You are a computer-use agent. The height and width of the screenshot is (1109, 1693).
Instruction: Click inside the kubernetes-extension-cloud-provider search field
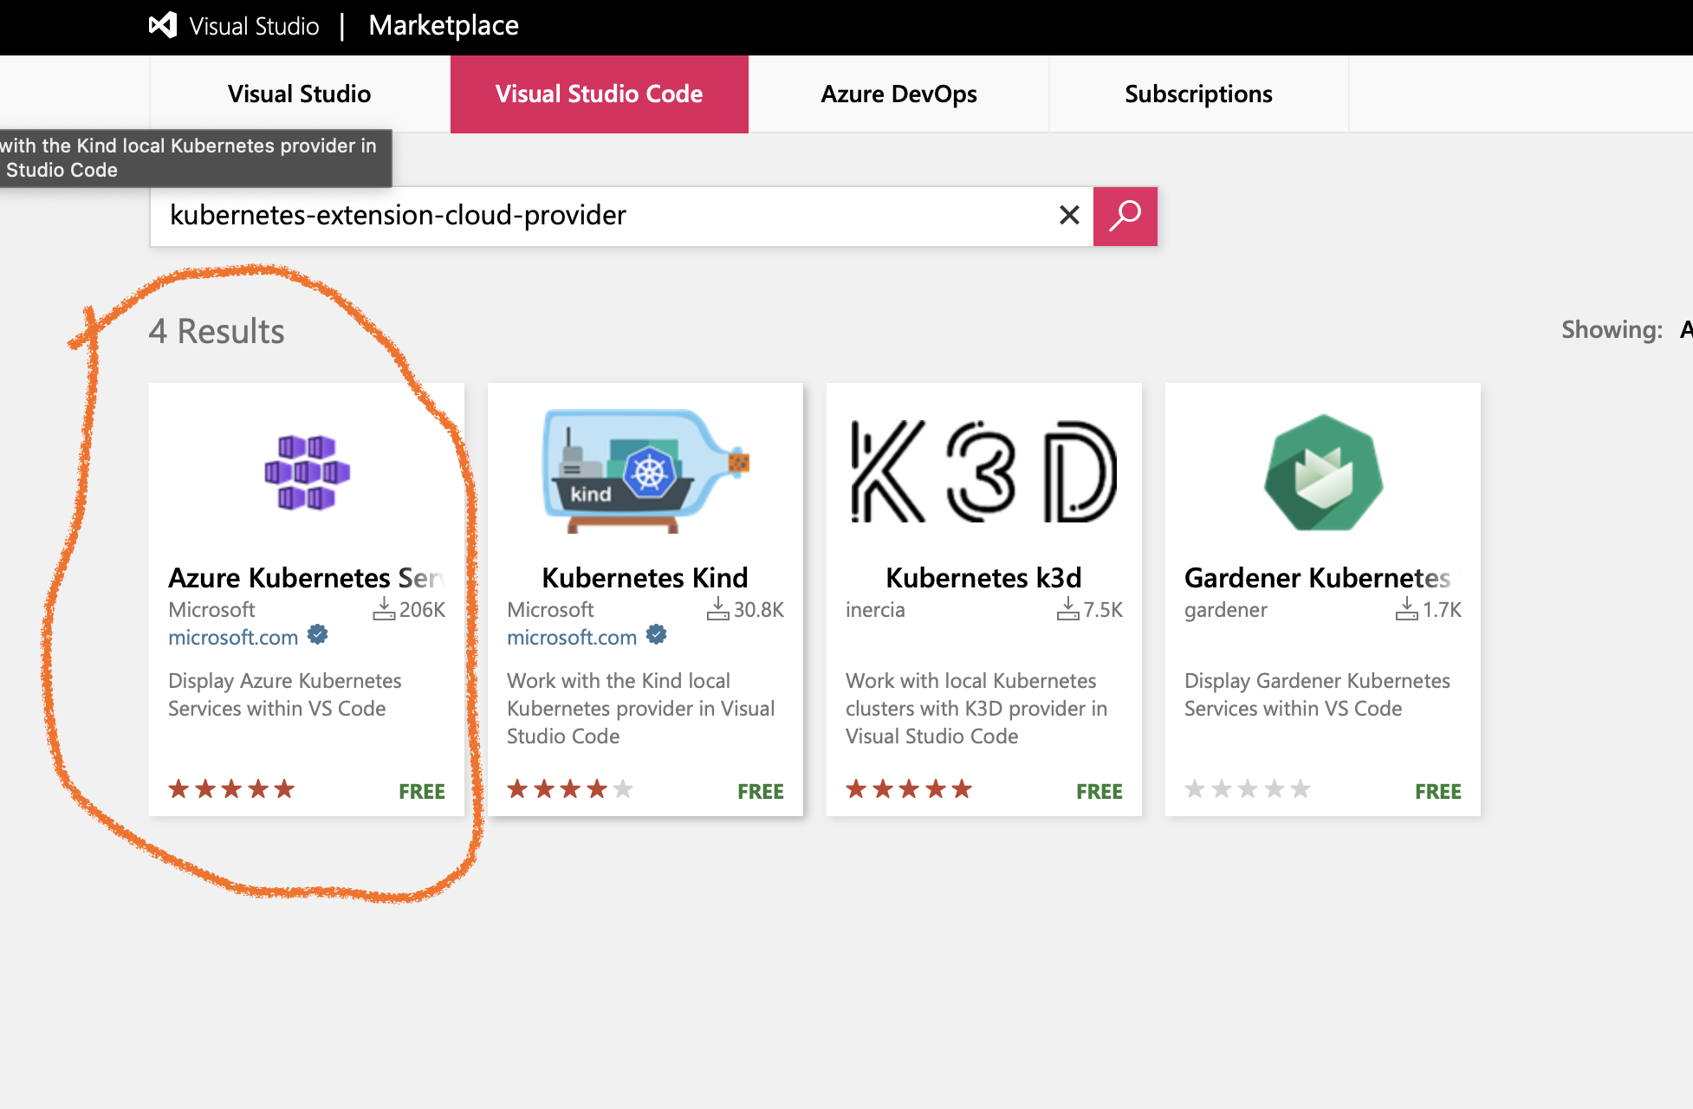(606, 216)
